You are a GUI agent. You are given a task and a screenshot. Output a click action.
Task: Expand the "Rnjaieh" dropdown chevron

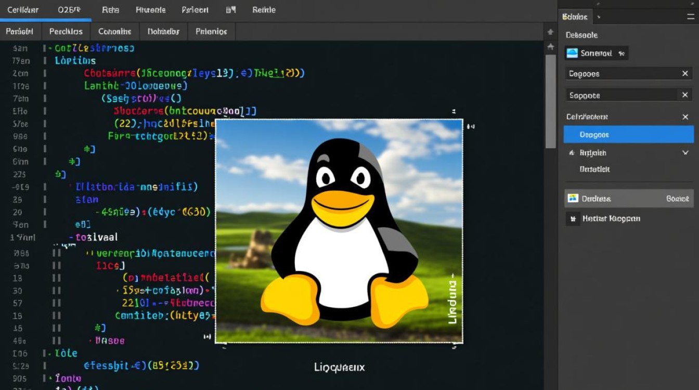[684, 152]
